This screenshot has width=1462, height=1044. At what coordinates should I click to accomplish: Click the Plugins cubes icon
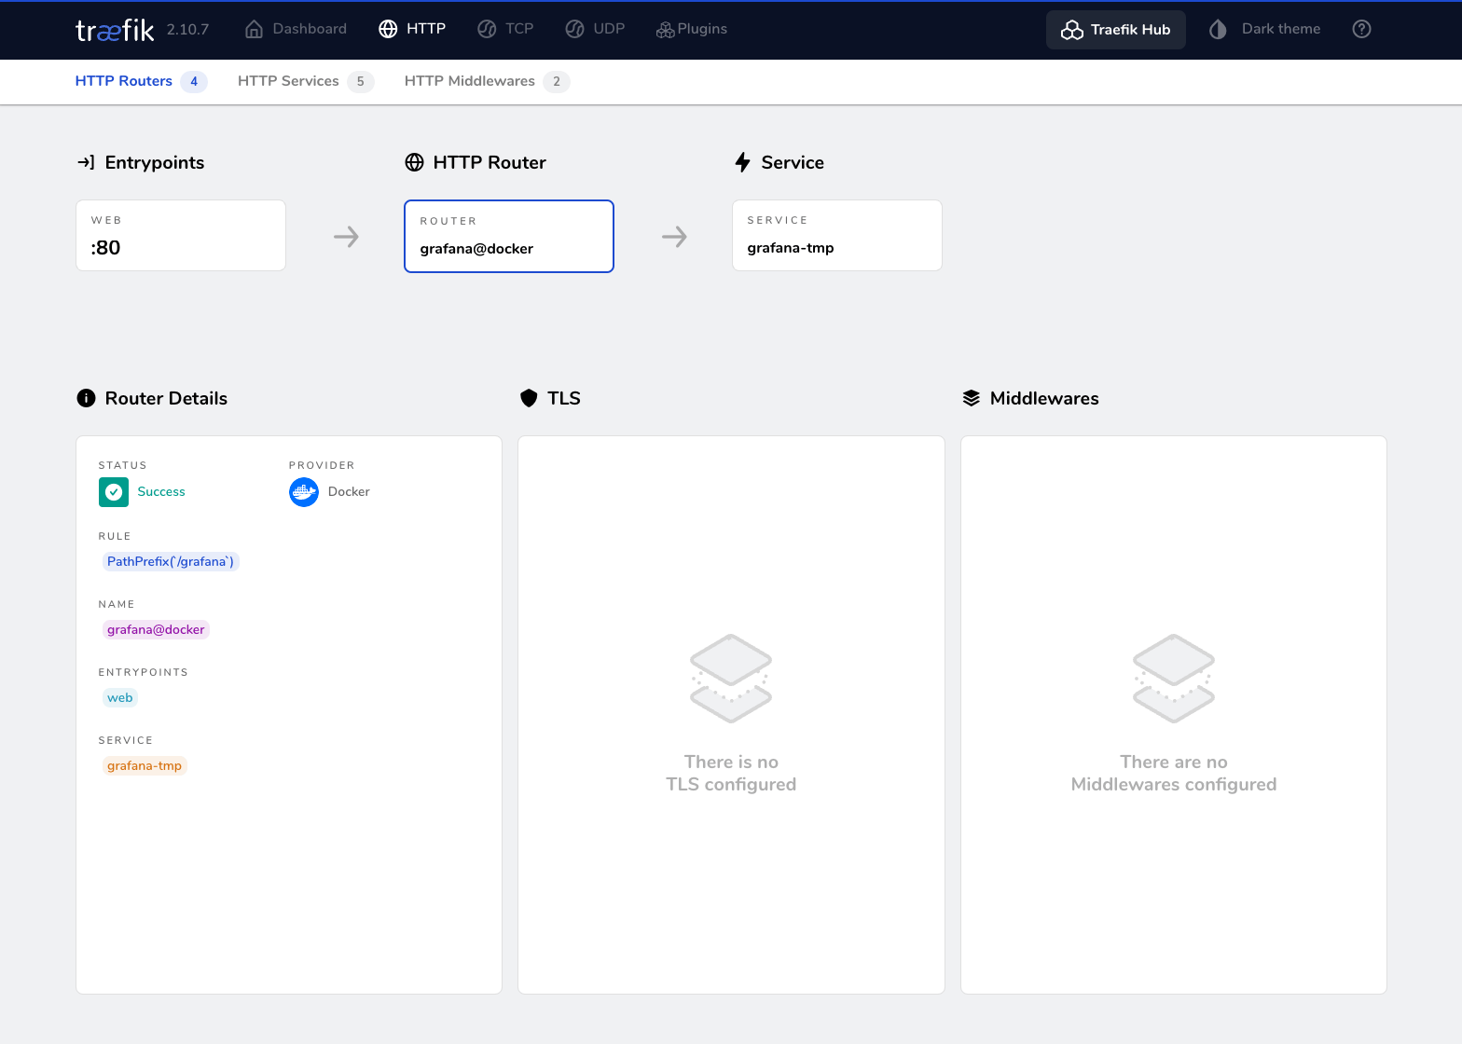click(665, 30)
